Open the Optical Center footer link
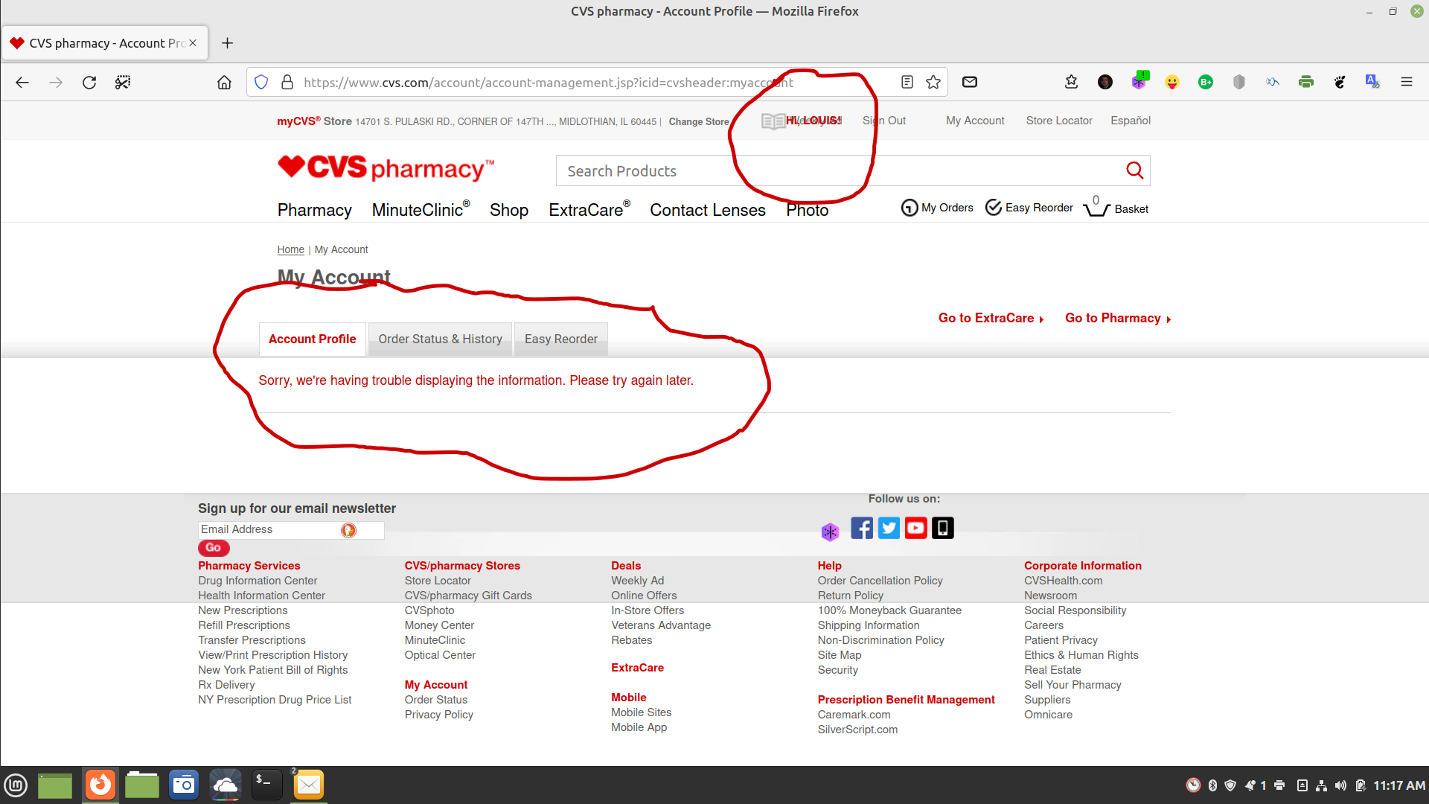The width and height of the screenshot is (1429, 804). point(440,655)
